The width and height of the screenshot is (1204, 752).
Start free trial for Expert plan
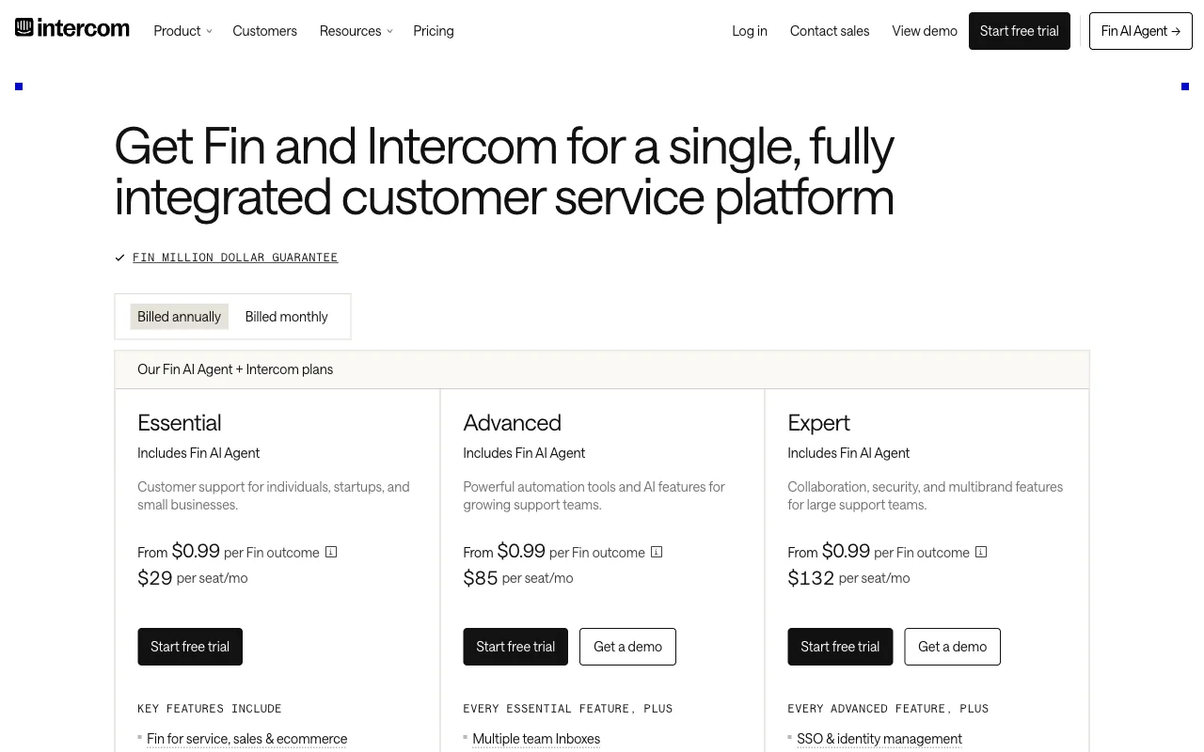coord(840,647)
